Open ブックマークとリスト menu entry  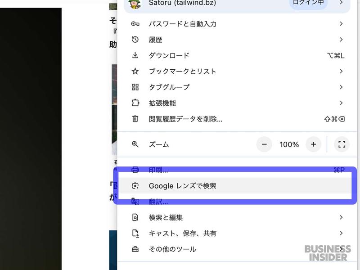pyautogui.click(x=237, y=71)
